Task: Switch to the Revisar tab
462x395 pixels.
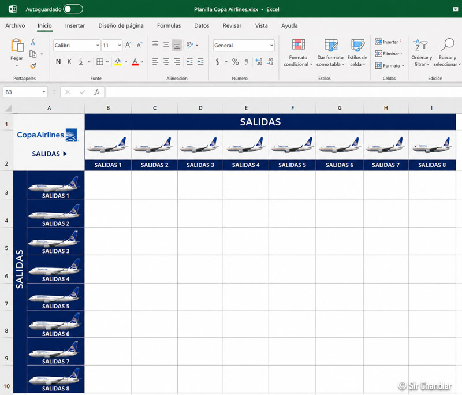Action: pos(232,25)
